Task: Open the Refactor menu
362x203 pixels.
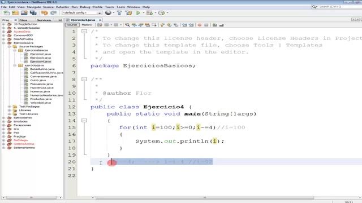Action: tap(62, 7)
